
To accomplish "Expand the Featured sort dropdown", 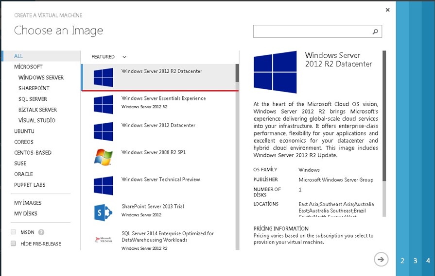I will click(124, 57).
